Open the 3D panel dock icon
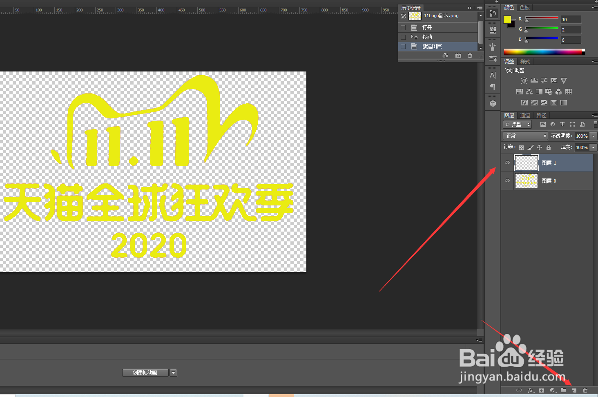The height and width of the screenshot is (397, 598). (493, 103)
